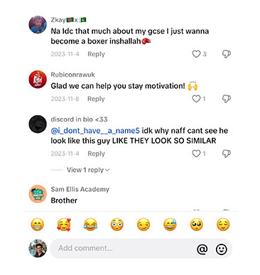The width and height of the screenshot is (260, 275).
Task: Like Zkay's comment with the heart icon
Action: [196, 54]
